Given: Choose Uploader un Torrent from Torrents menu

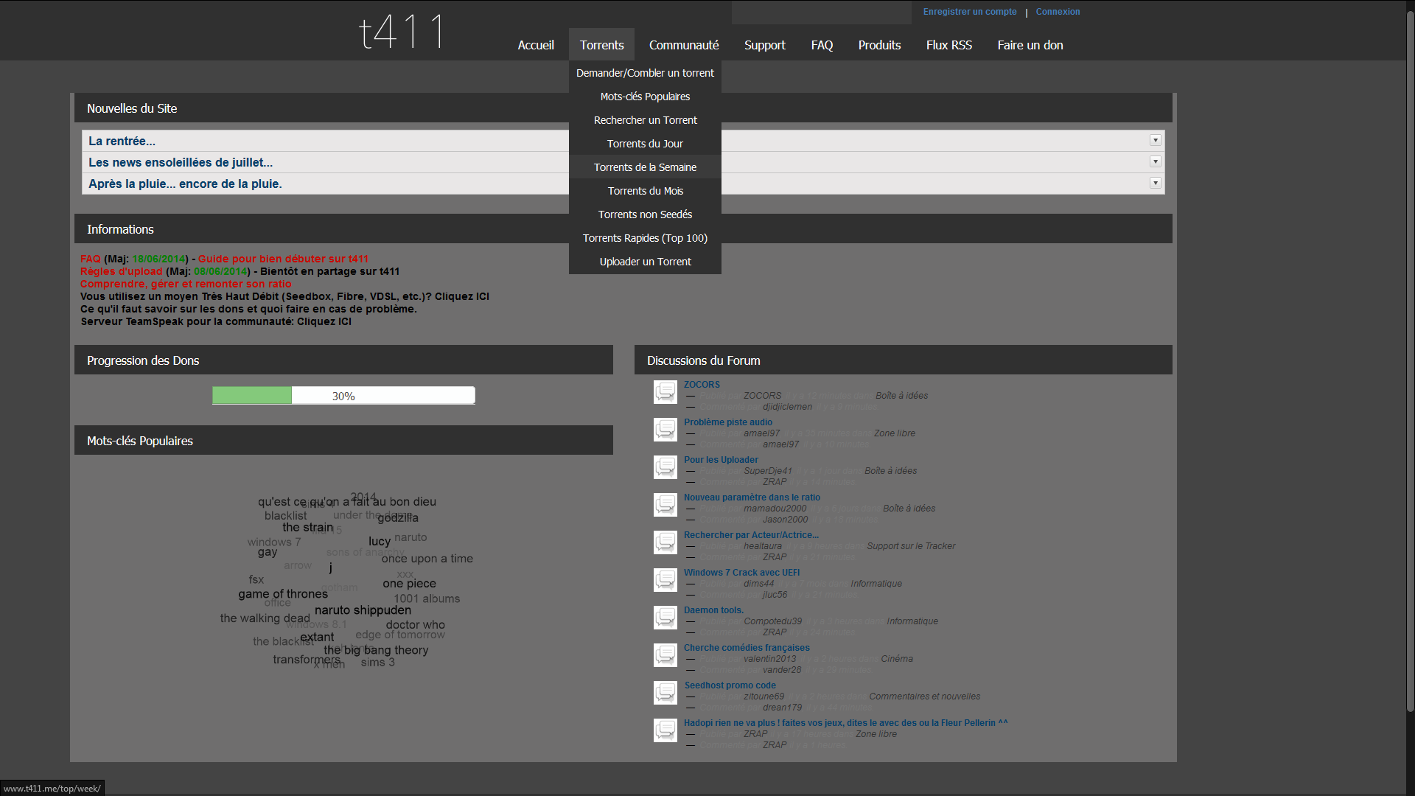Looking at the screenshot, I should [645, 262].
